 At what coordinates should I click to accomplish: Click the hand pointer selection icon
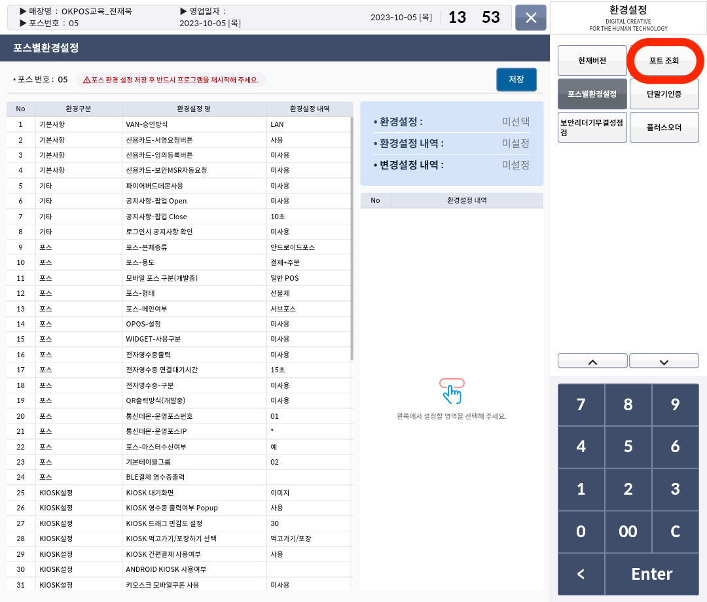tap(452, 390)
